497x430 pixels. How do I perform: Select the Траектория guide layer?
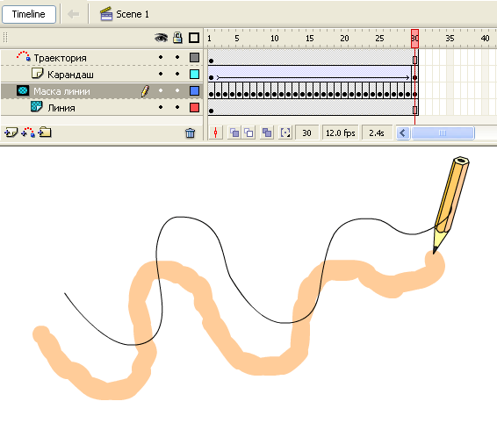coord(102,58)
